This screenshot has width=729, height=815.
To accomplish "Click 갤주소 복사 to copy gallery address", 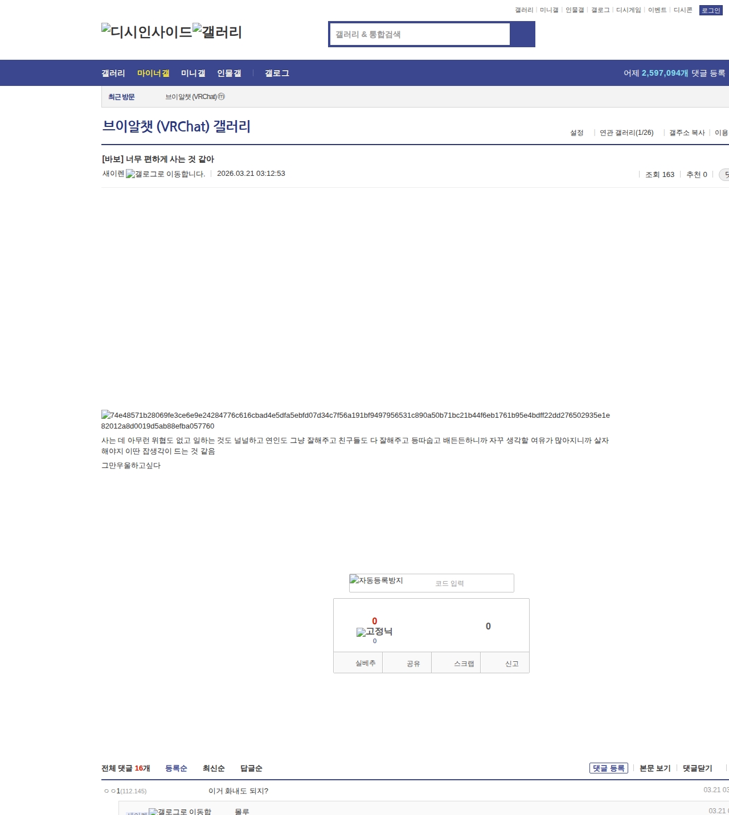I will point(687,133).
